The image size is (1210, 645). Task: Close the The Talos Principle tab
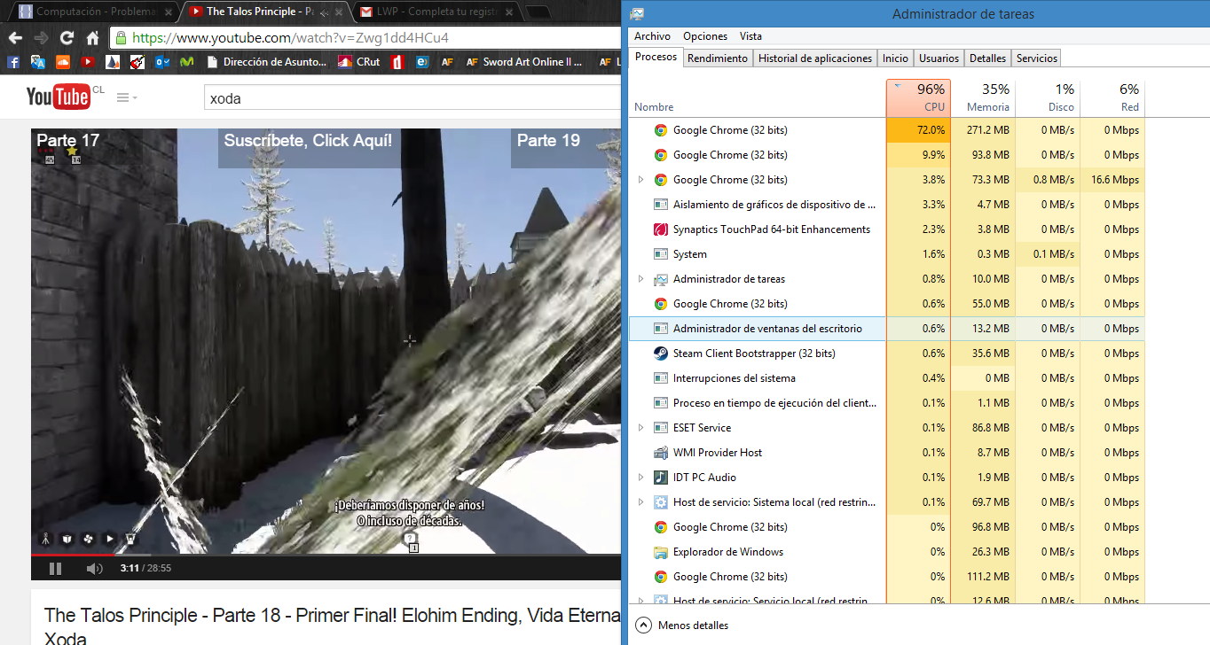(338, 12)
